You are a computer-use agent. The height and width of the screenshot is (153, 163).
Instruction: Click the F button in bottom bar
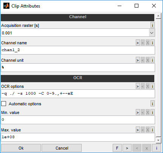click(117, 148)
